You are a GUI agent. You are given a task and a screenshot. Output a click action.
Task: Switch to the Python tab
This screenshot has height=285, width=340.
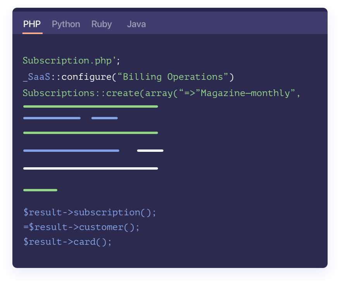point(66,24)
